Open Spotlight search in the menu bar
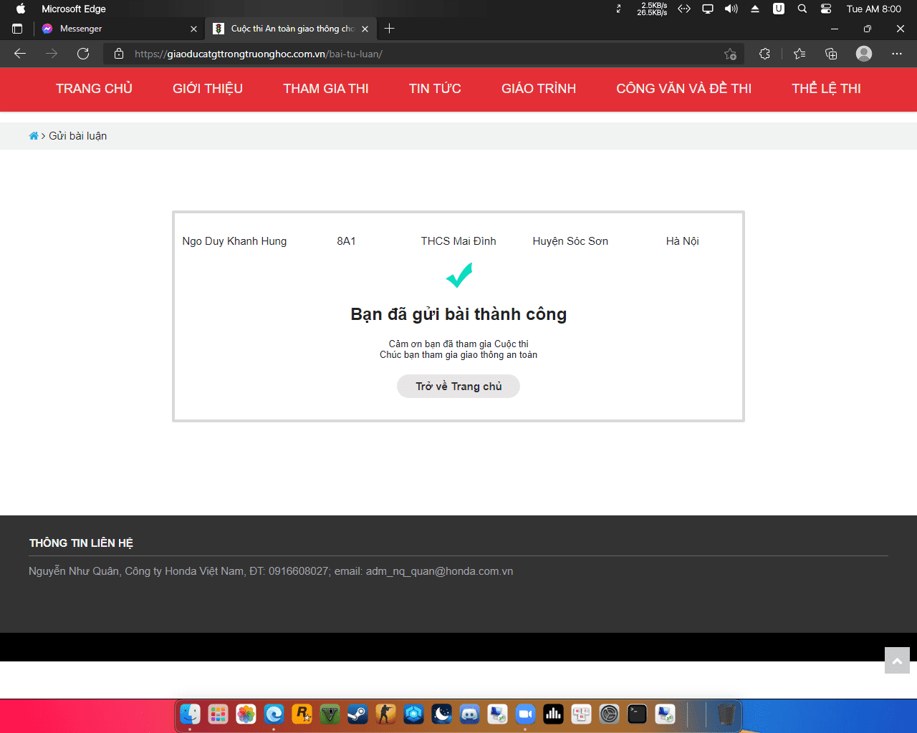The width and height of the screenshot is (917, 733). (x=802, y=9)
